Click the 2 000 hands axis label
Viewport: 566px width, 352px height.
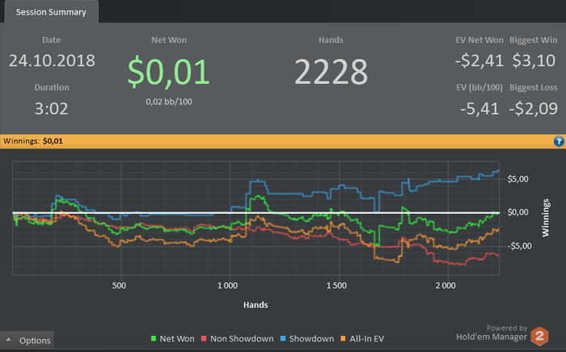(x=446, y=285)
